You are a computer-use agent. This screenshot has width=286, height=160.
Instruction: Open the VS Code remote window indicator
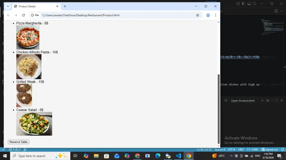pos(4,149)
